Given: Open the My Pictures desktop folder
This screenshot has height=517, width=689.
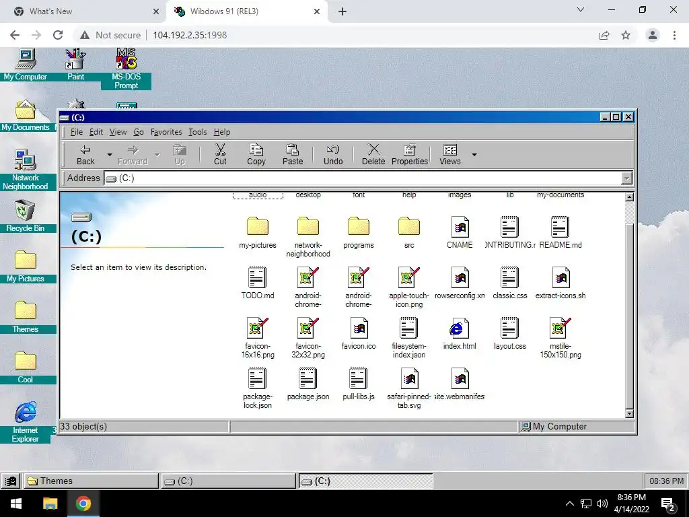Looking at the screenshot, I should click(x=25, y=267).
